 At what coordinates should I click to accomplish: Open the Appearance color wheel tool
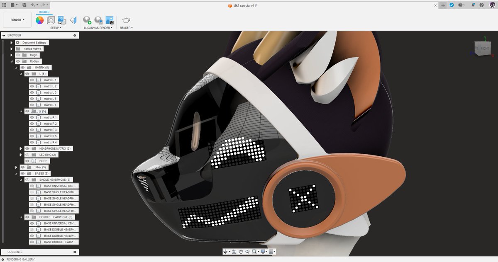pos(39,20)
